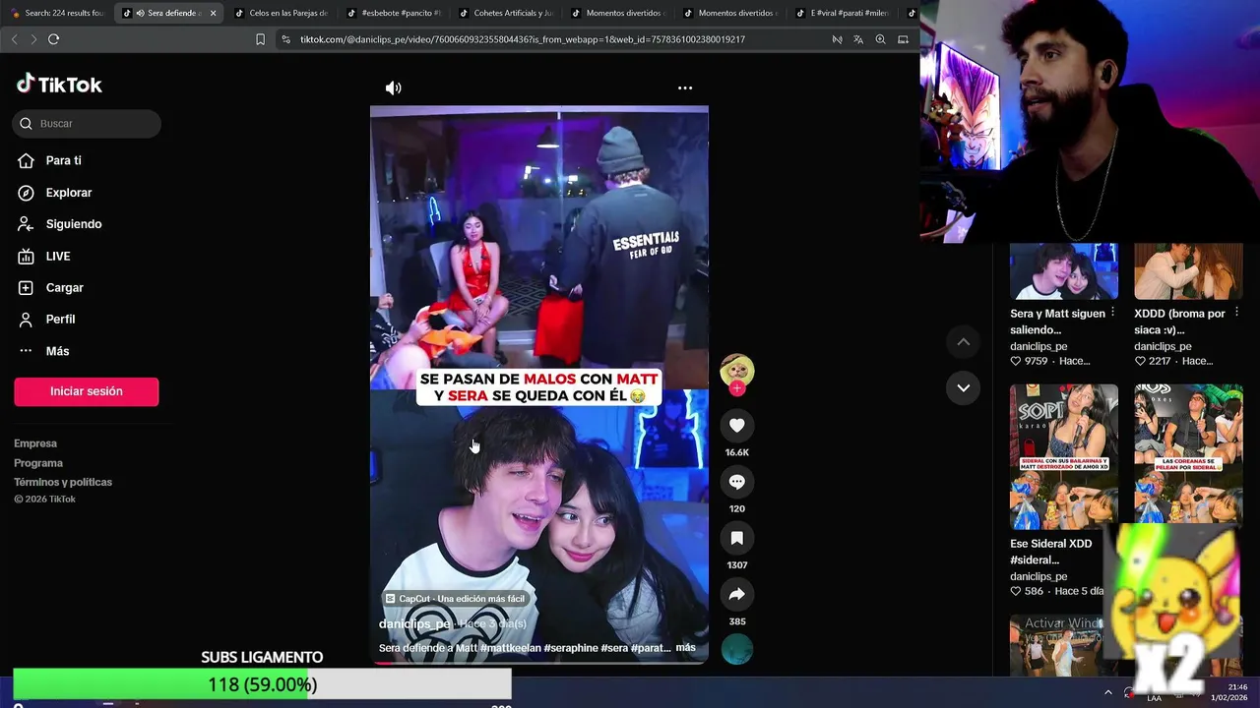Screen dimensions: 1260x708
Task: Click the creator avatar beside the video
Action: click(x=736, y=371)
